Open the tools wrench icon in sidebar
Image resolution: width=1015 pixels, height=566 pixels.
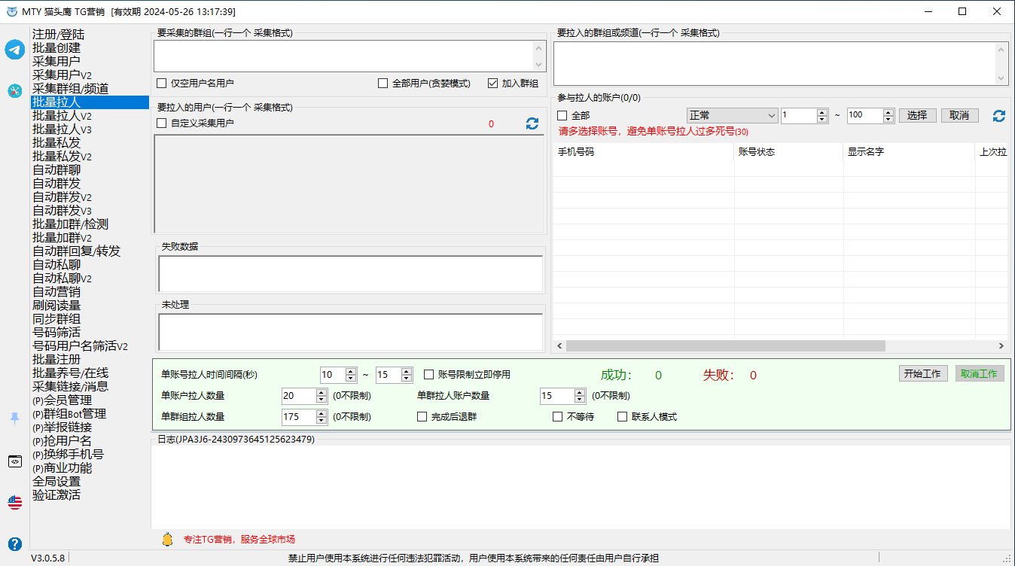coord(15,90)
